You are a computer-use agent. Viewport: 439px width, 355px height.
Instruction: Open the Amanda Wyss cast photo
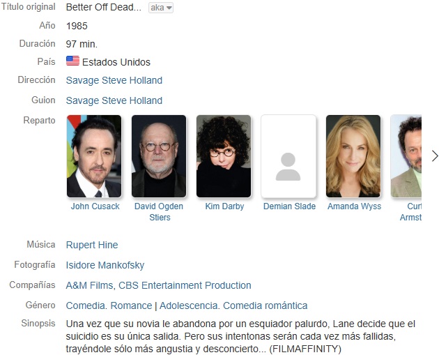click(x=353, y=156)
